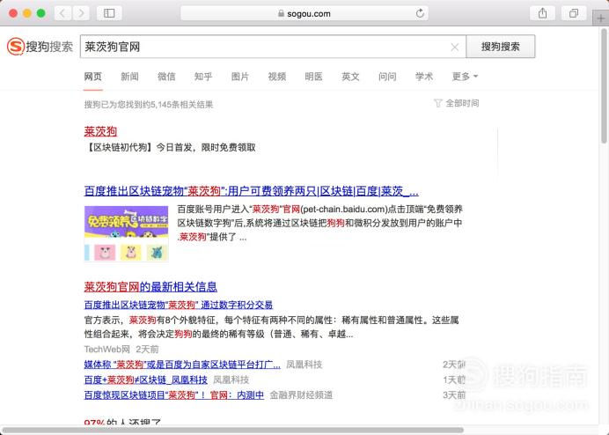
Task: Click the TechWeb网 2天前 source text
Action: click(121, 349)
